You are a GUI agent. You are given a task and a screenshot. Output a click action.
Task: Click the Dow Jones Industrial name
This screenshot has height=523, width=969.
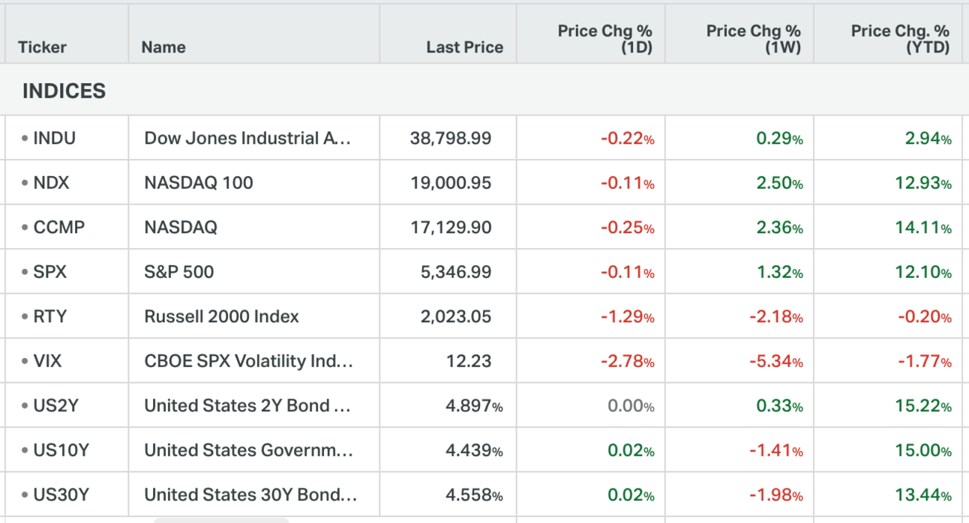point(247,139)
